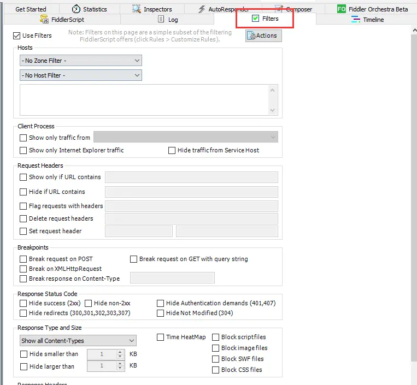Click the AutoResponder lightning bolt icon
The image size is (417, 385).
click(x=202, y=9)
